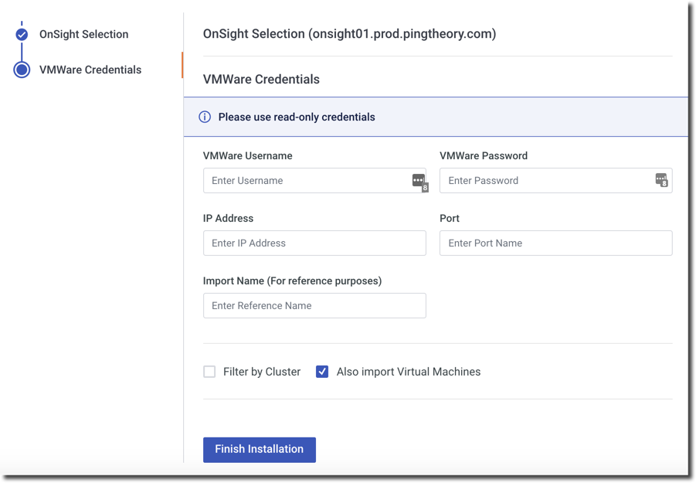The image size is (696, 483).
Task: Focus the Enter Password field
Action: click(x=545, y=181)
